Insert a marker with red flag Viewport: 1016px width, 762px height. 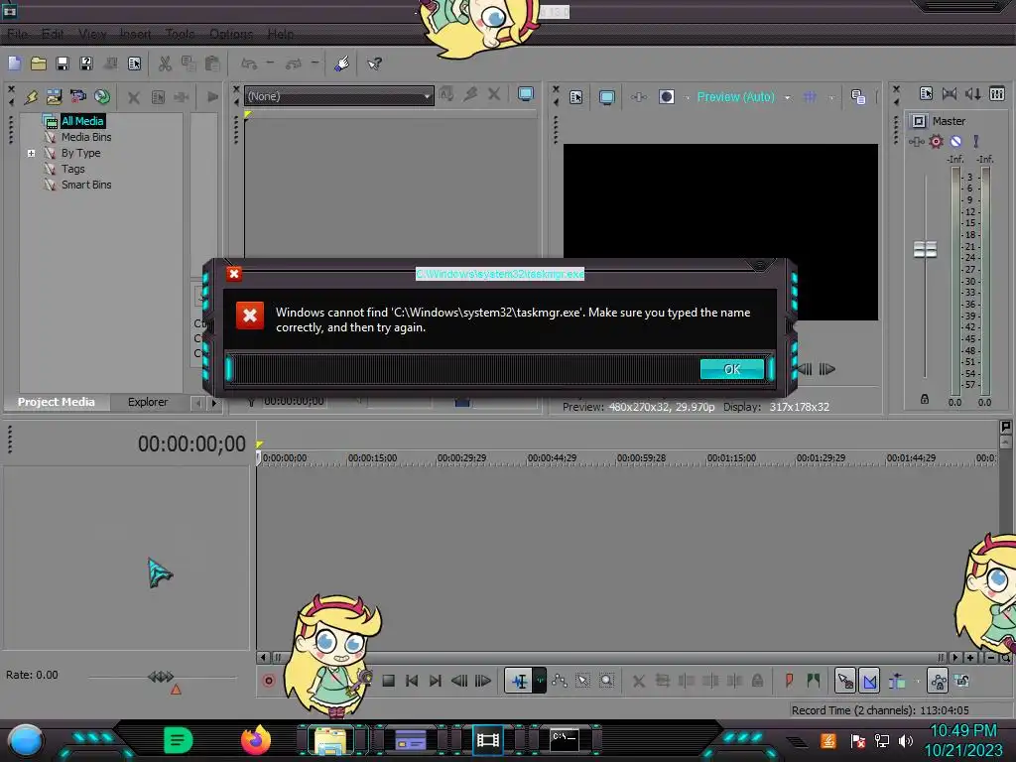pyautogui.click(x=789, y=681)
